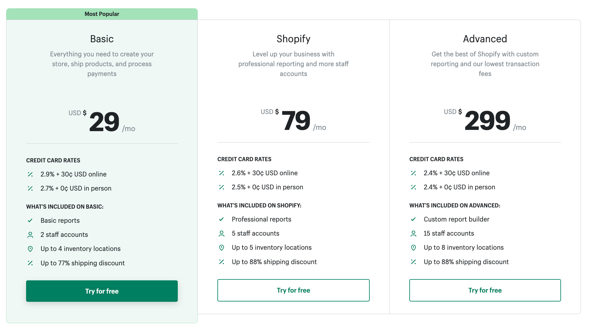Screen dimensions: 592x326
Task: Select the location pin beside Up to 4 inventory locations
Action: [x=30, y=248]
